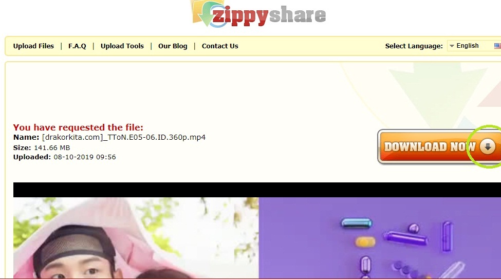Open the Contact Us page
Screen dimensions: 501x279
[x=220, y=46]
